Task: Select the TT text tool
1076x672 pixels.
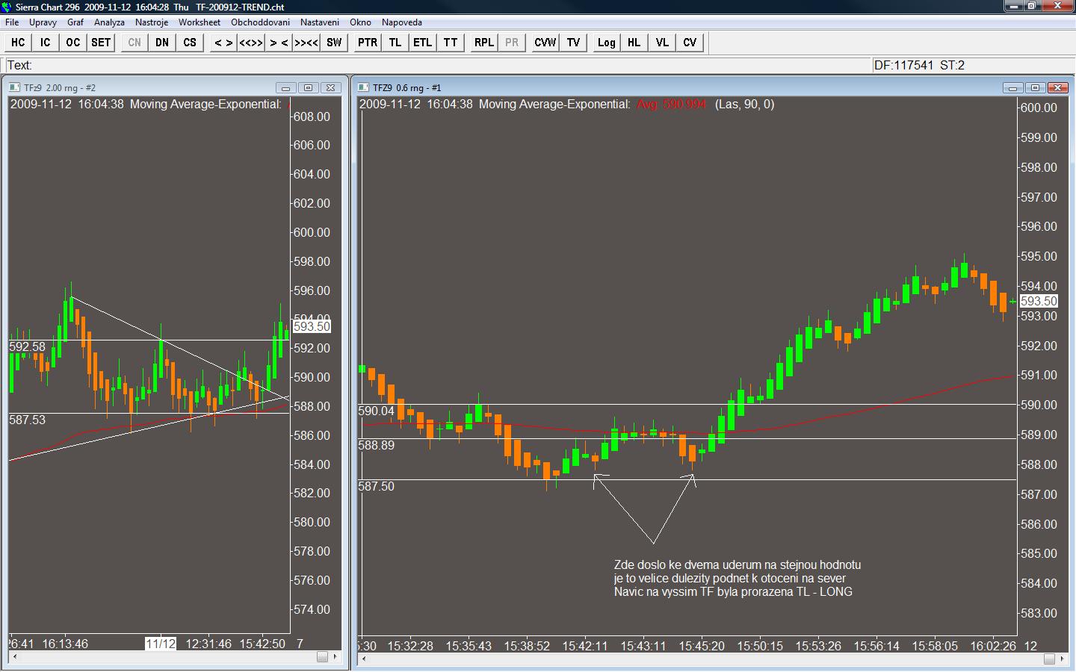Action: click(451, 43)
